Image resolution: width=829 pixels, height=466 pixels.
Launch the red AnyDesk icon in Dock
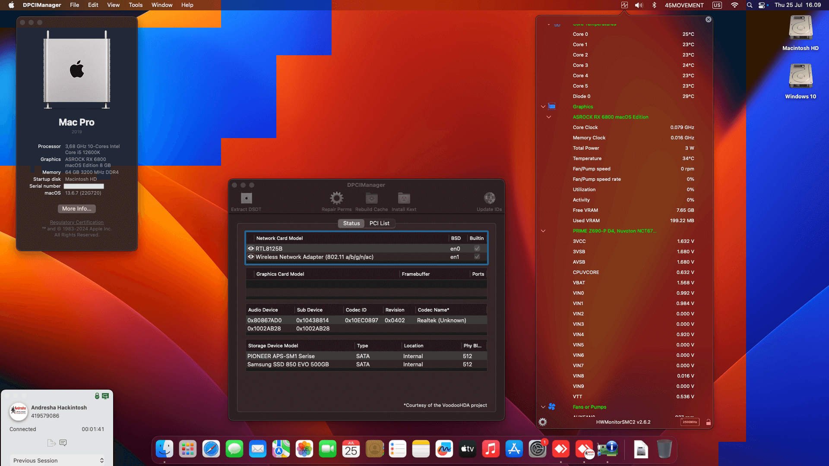pyautogui.click(x=561, y=449)
